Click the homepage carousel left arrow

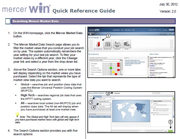91,44
